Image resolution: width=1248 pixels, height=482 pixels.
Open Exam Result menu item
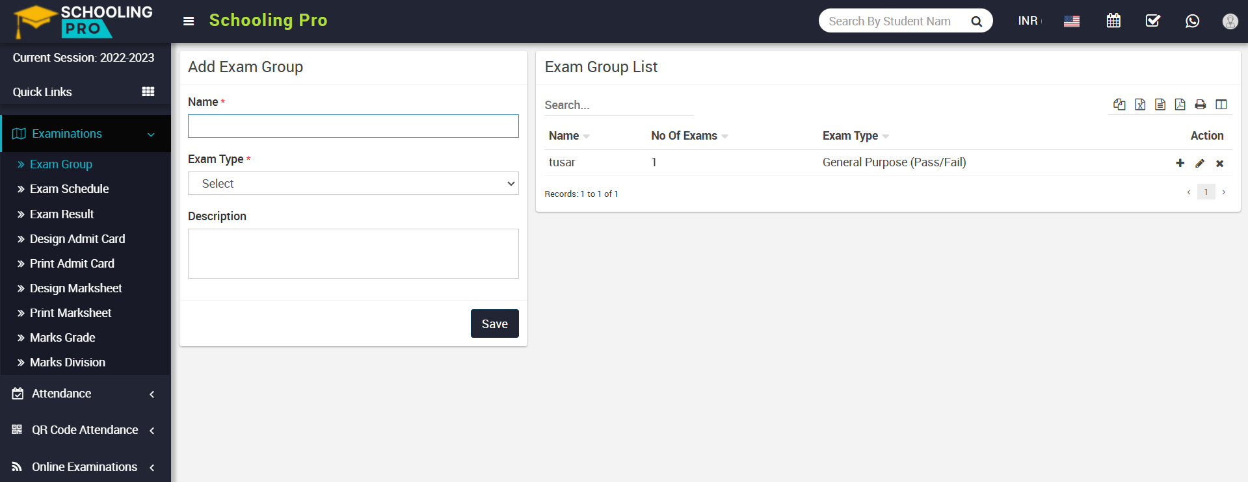coord(62,214)
